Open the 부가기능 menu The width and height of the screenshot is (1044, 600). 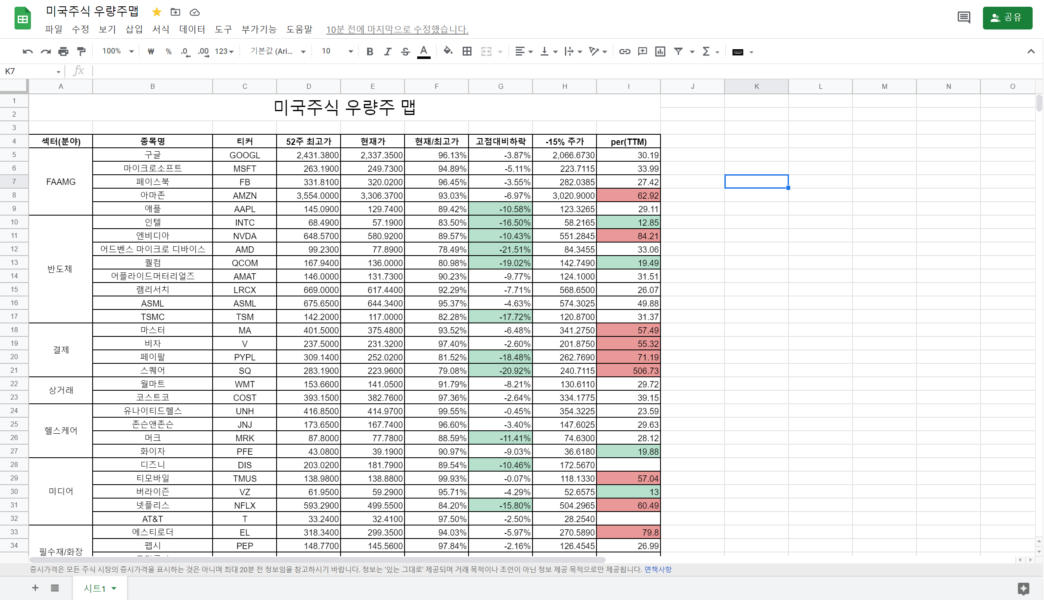259,29
